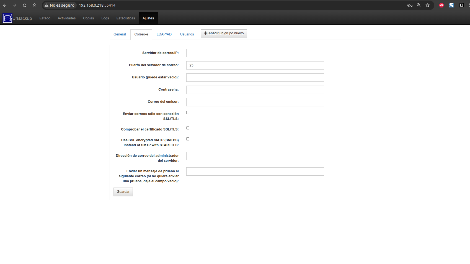
Task: Open the Adblock Plus extension icon
Action: pyautogui.click(x=441, y=5)
